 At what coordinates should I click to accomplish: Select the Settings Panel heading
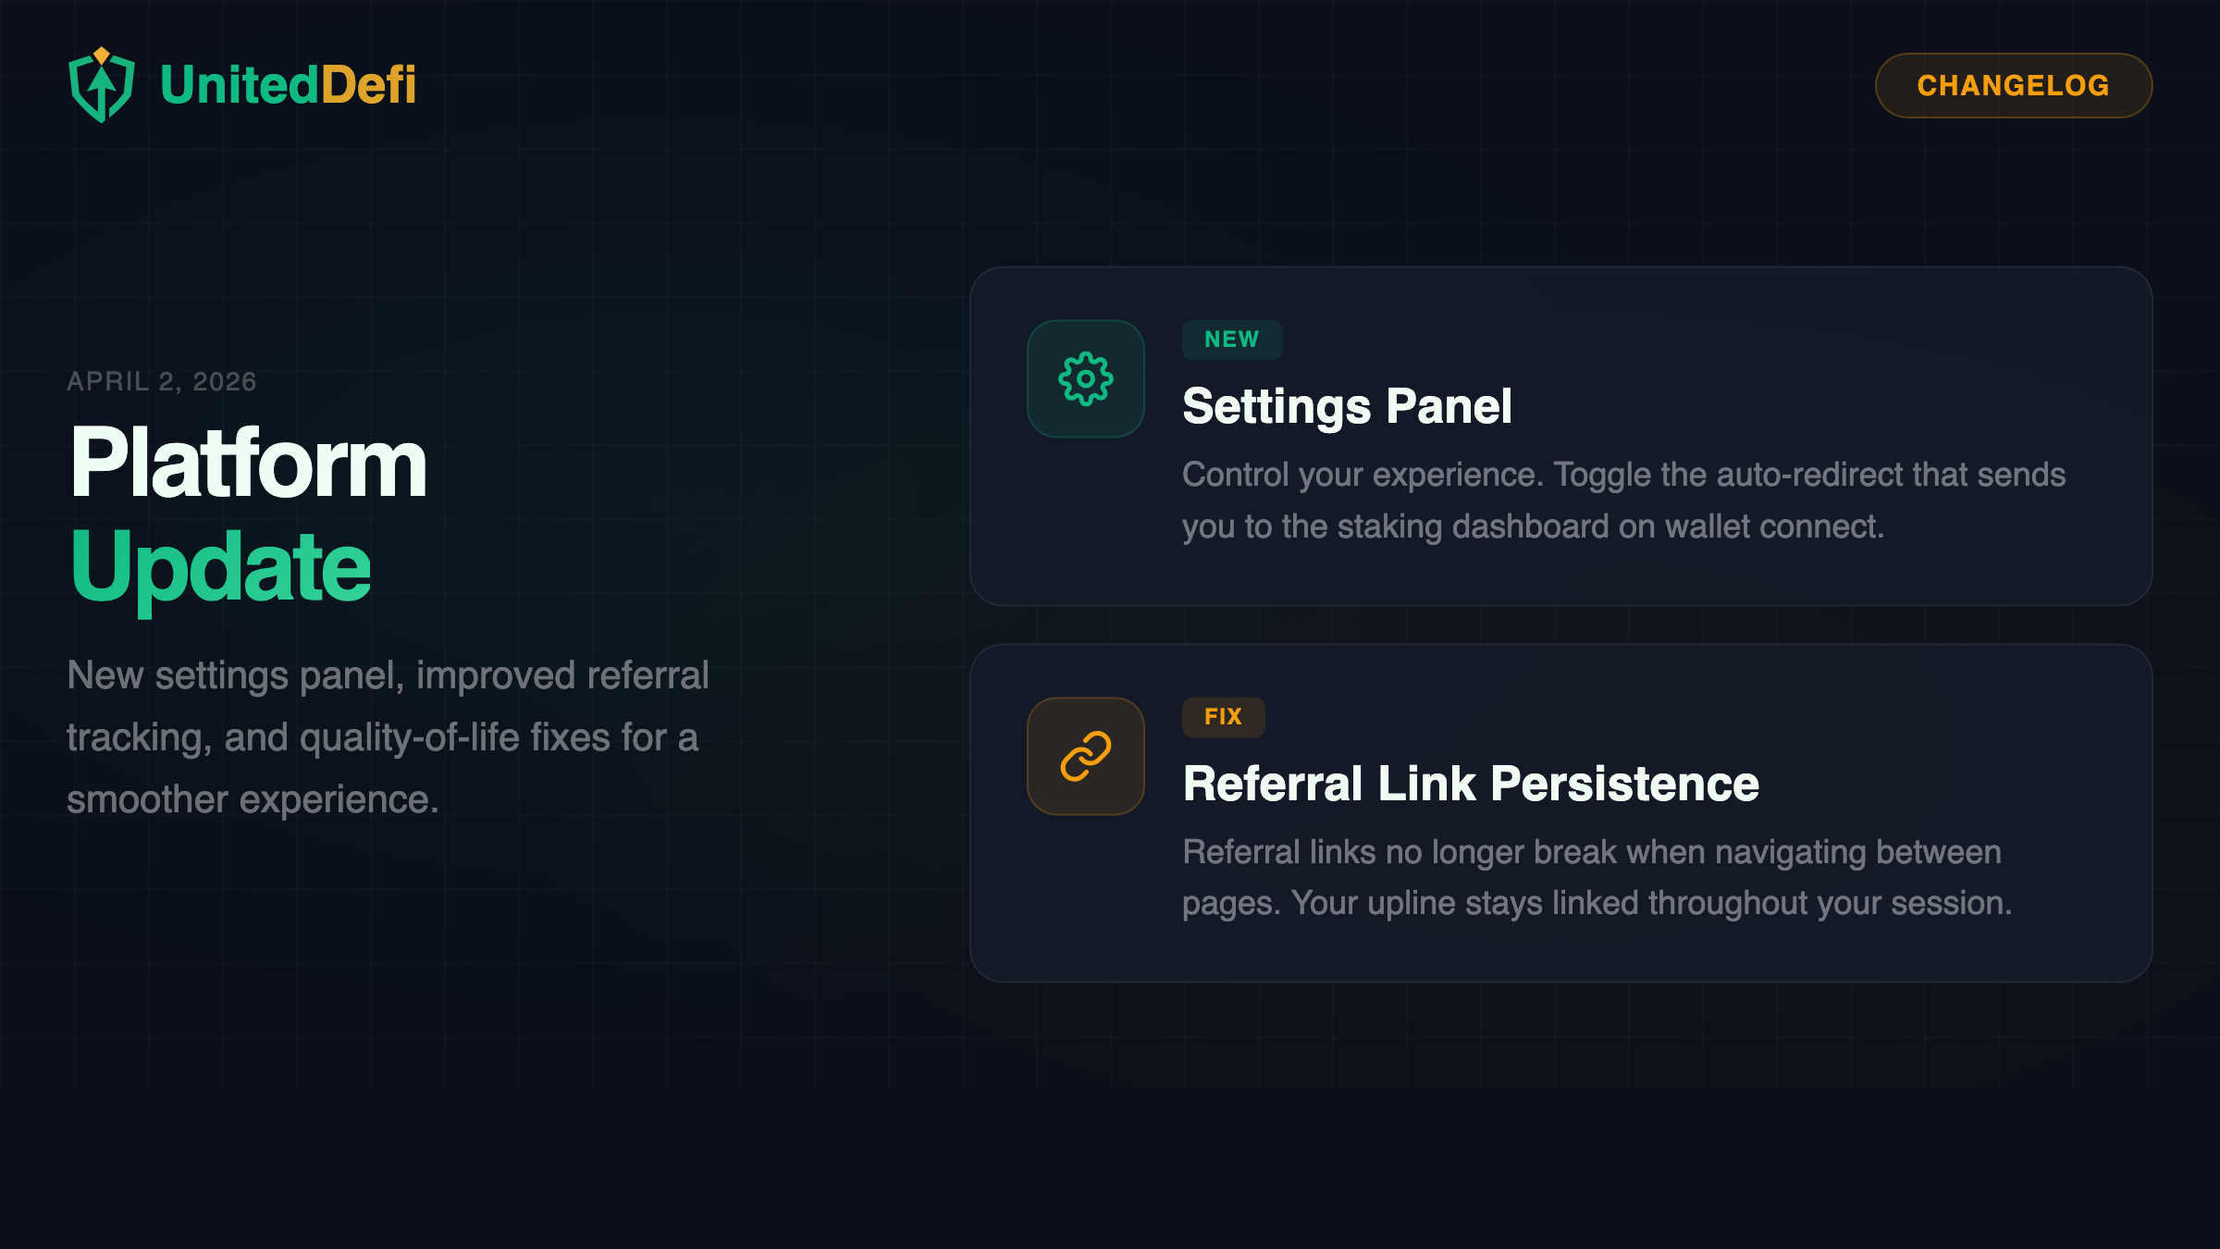point(1348,407)
